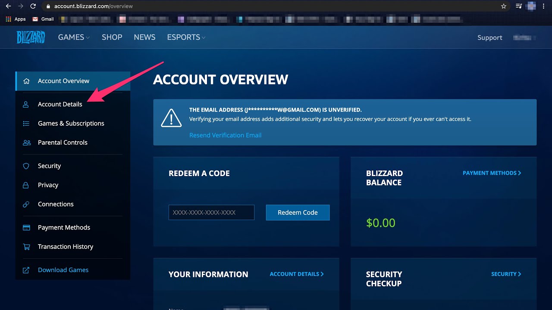Open the Apps shortcut in the bookmarks bar
The width and height of the screenshot is (552, 310).
tap(16, 19)
